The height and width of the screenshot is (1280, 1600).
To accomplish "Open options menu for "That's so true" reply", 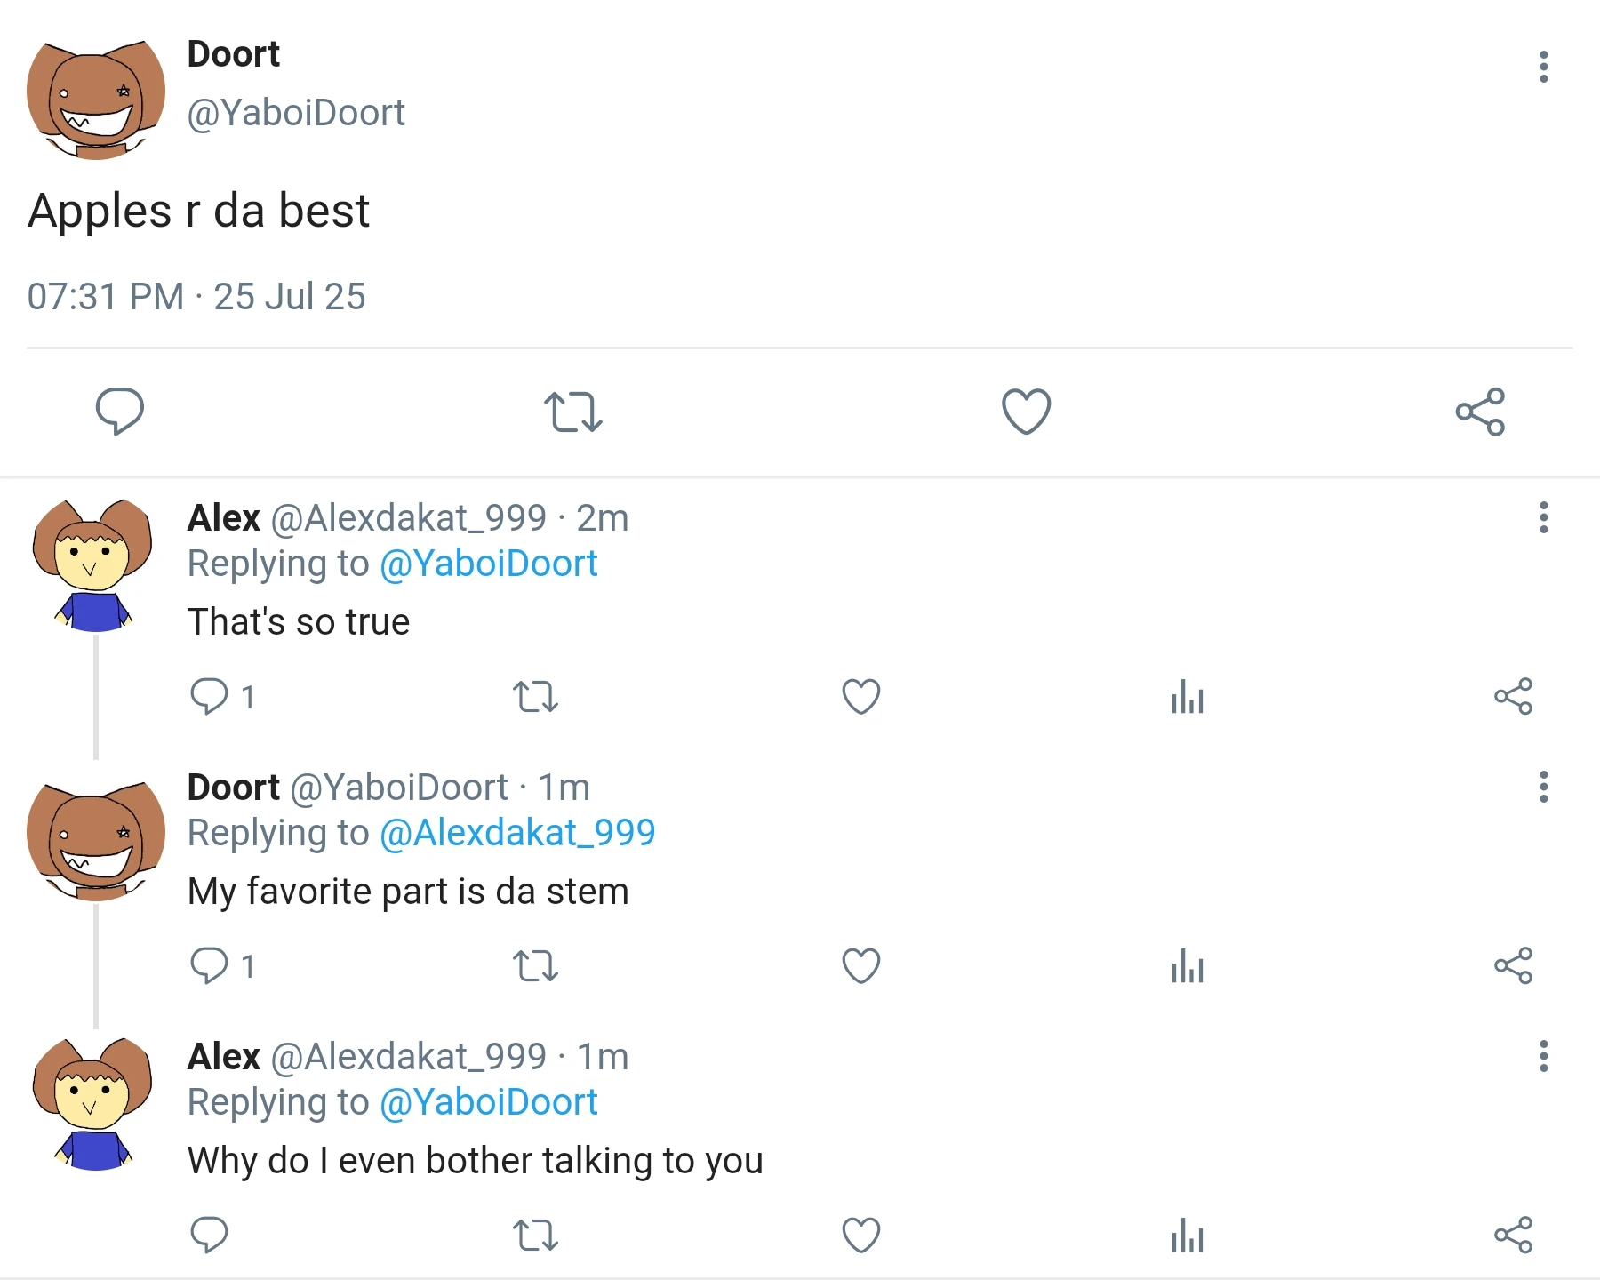I will (x=1544, y=517).
